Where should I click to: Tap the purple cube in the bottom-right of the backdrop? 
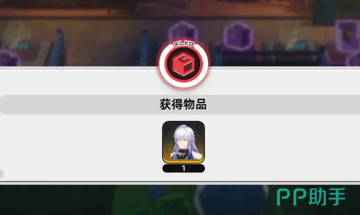pyautogui.click(x=354, y=60)
